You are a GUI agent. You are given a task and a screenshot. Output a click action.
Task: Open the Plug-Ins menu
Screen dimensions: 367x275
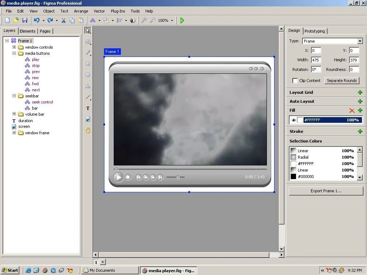[x=118, y=11]
